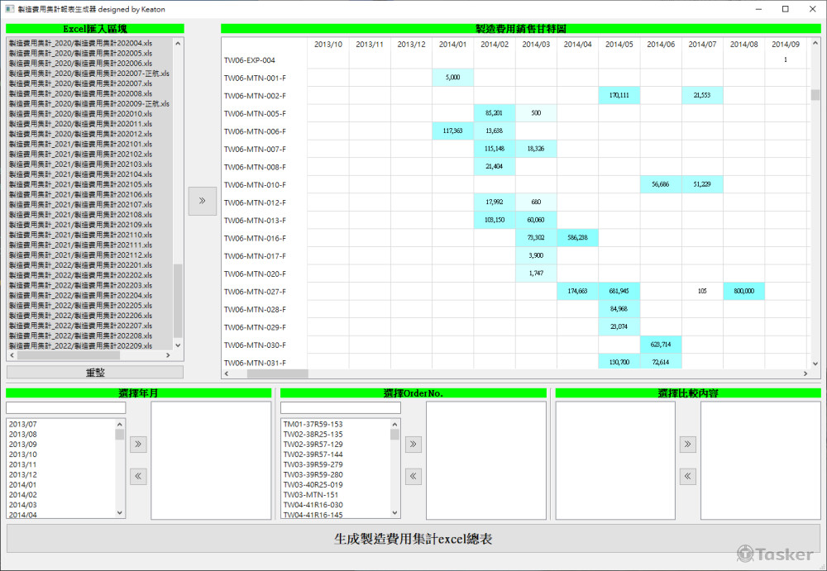Click the left-arrow button in 選擇年月 section
Image resolution: width=827 pixels, height=571 pixels.
pos(138,476)
